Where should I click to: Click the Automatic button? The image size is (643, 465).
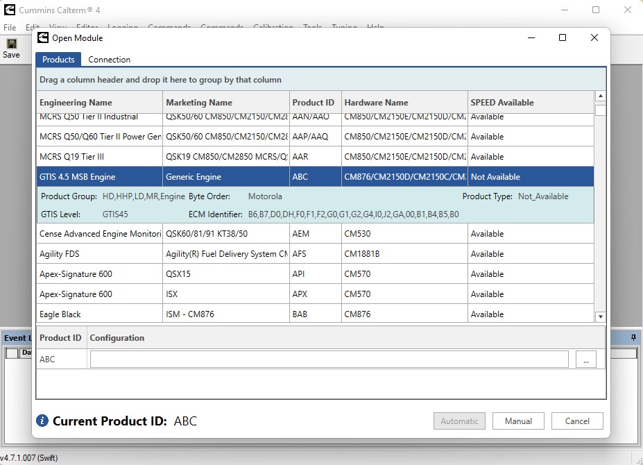[459, 421]
